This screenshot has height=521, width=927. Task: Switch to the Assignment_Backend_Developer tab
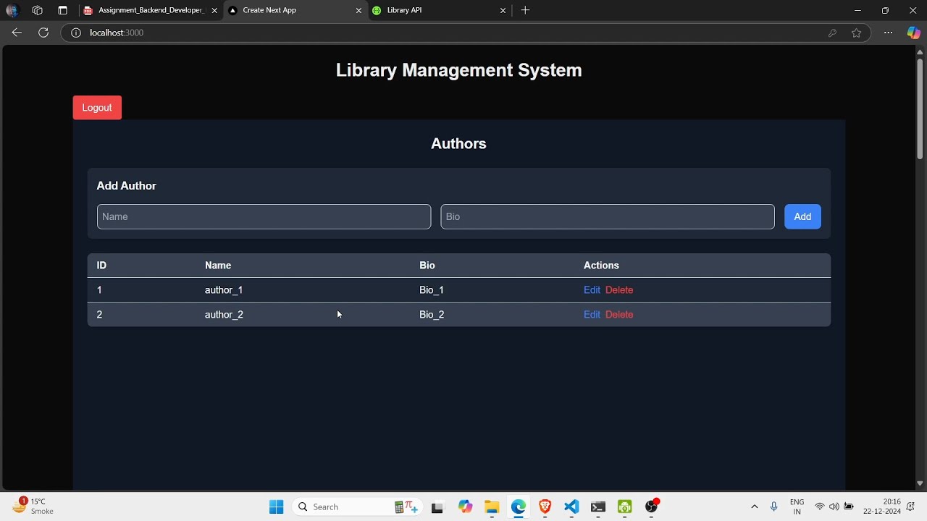150,11
